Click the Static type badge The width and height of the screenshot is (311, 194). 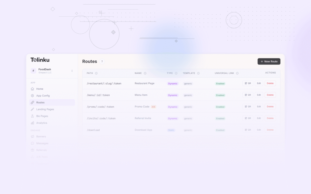coord(171,130)
